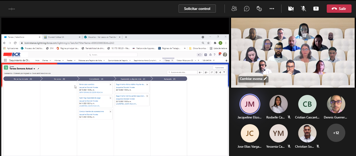This screenshot has height=156, width=356.
Task: Click the Salesforce global Buscar search box
Action: pyautogui.click(x=112, y=55)
